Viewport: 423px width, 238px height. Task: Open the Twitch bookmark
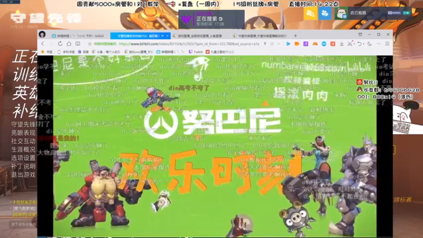click(196, 52)
